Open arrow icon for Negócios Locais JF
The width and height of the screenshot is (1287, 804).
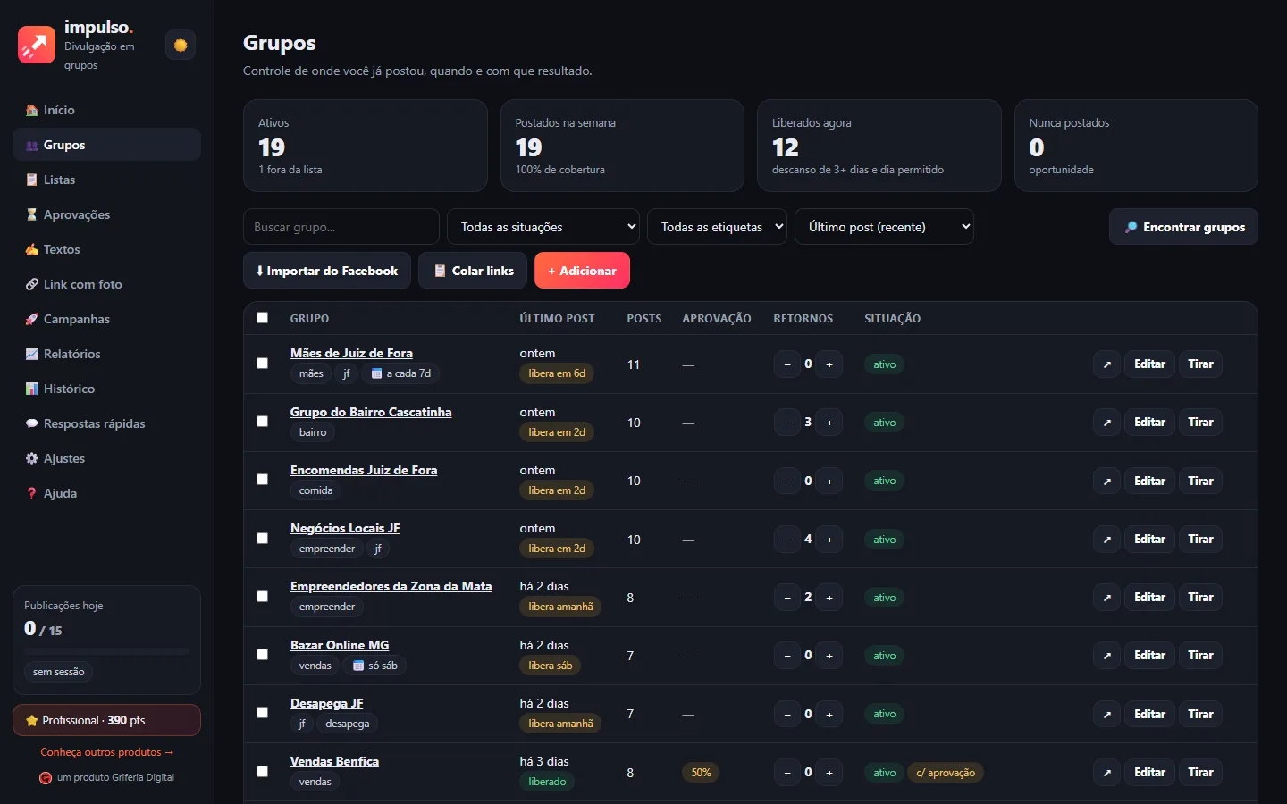(1106, 540)
